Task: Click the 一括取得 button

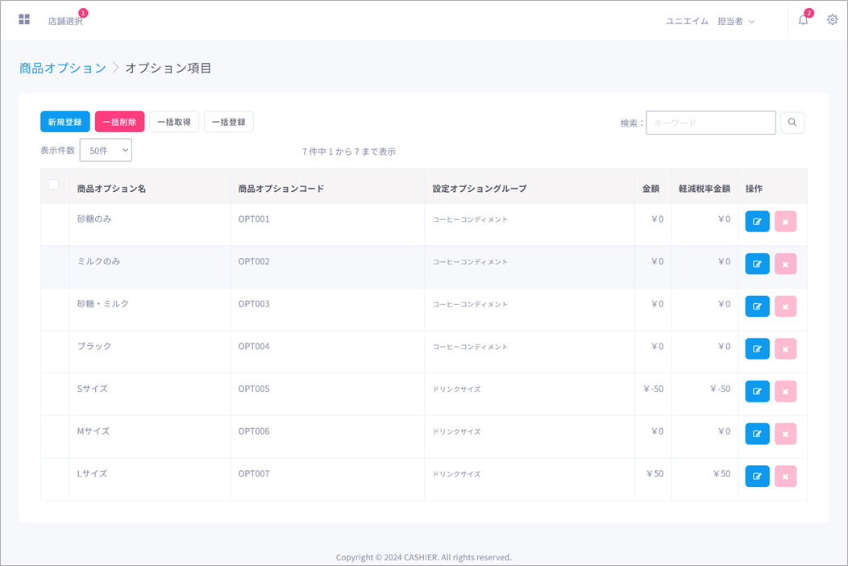Action: [x=174, y=122]
